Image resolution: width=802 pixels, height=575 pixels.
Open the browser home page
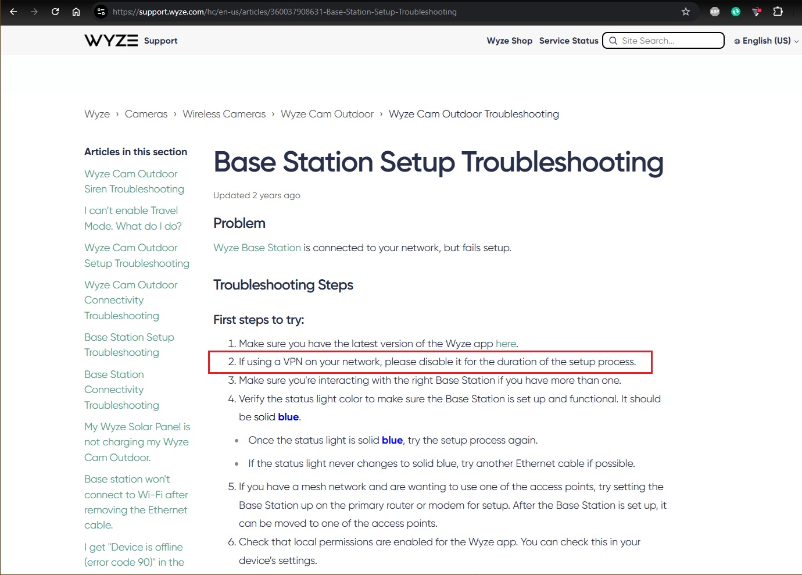[76, 12]
